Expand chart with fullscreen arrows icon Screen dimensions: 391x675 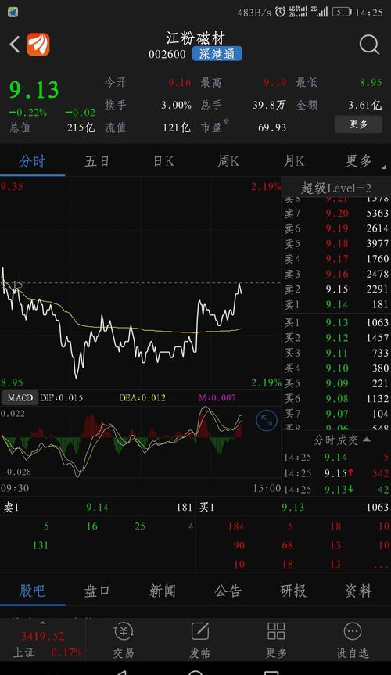point(267,421)
